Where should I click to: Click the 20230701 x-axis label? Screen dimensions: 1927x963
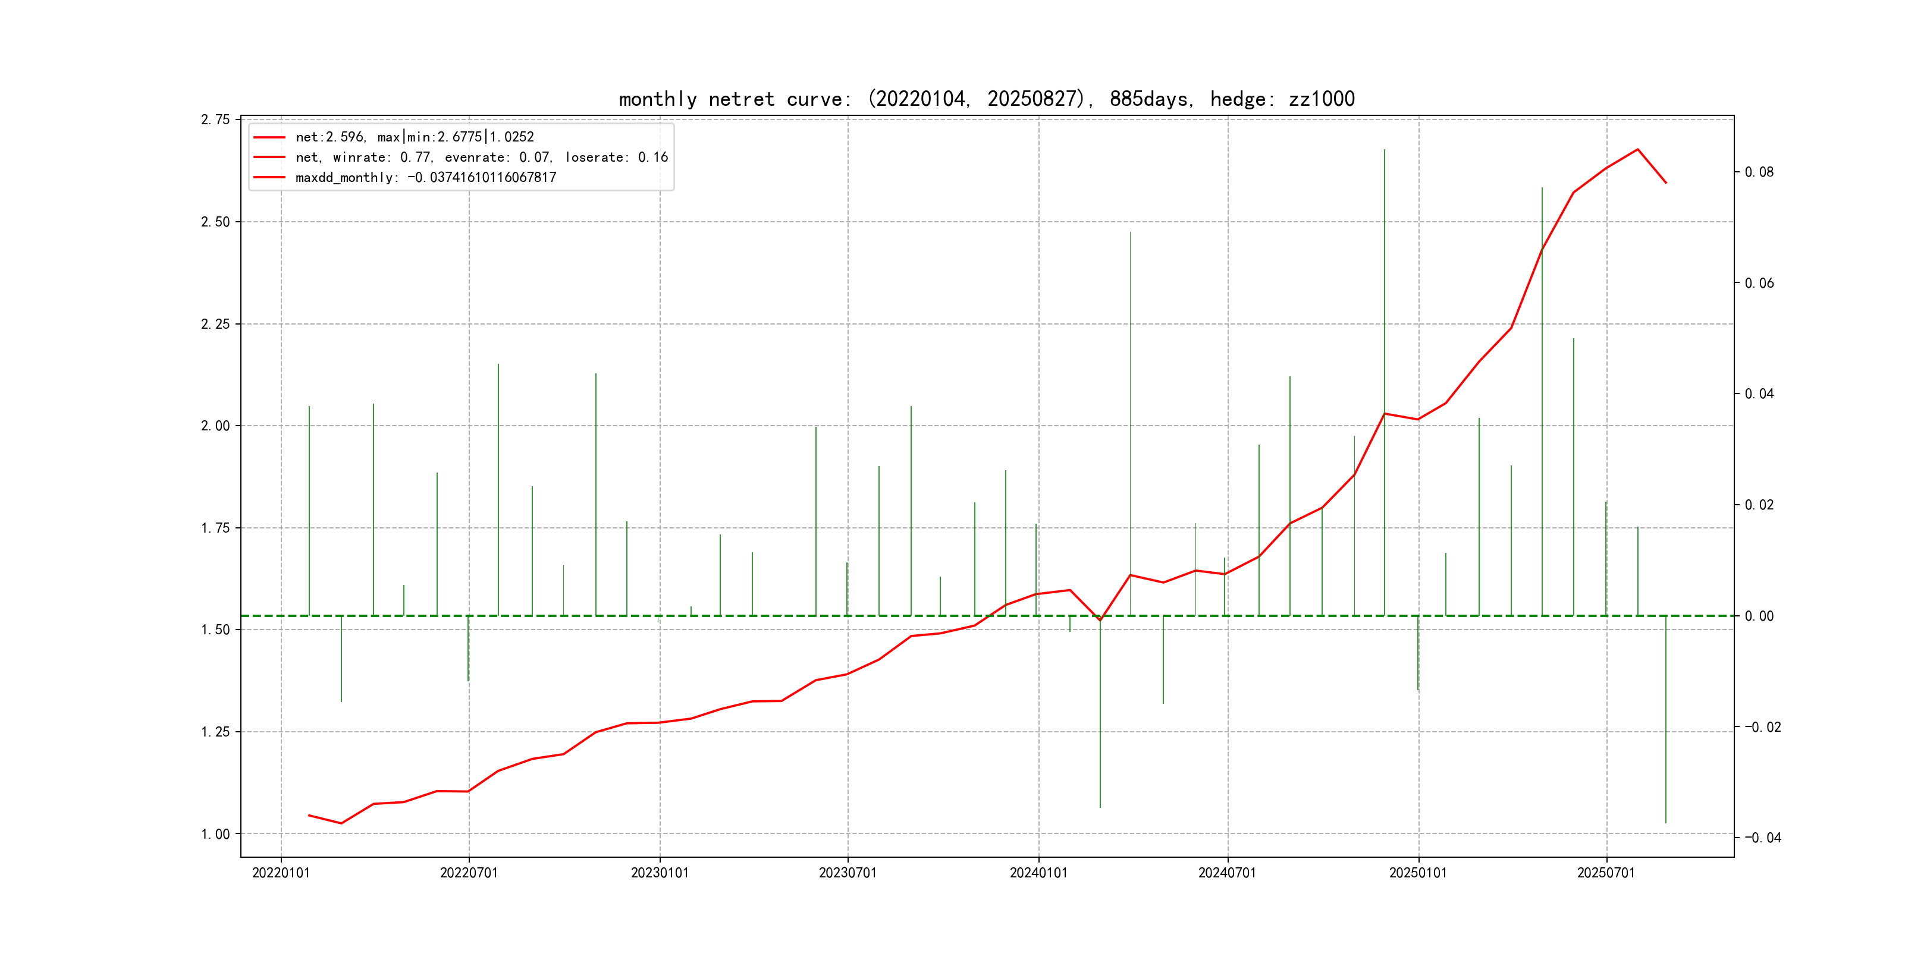pos(847,873)
